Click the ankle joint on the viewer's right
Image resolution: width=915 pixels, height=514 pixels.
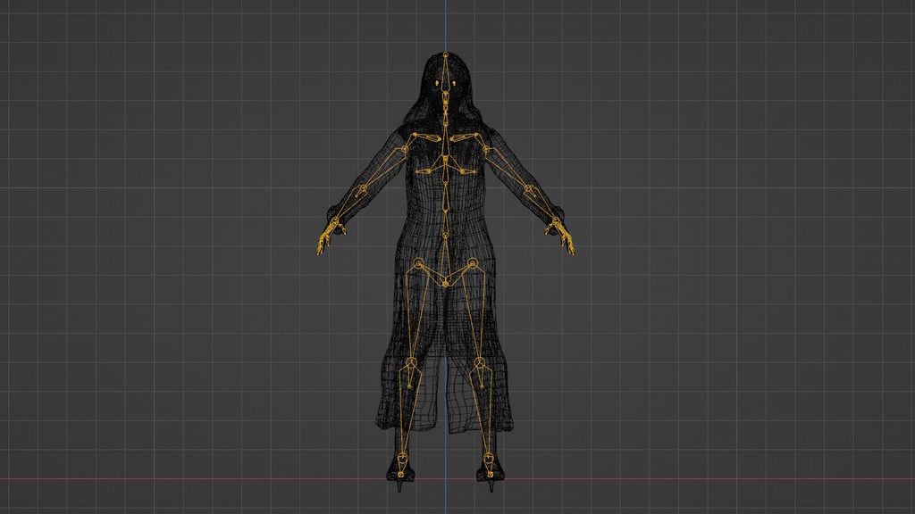(x=489, y=458)
